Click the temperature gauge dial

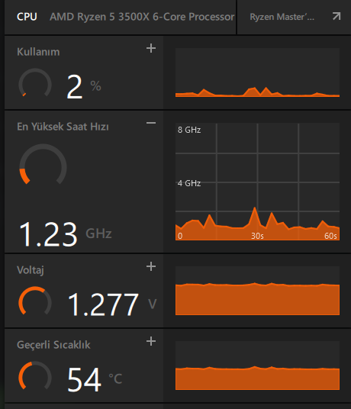pos(35,376)
